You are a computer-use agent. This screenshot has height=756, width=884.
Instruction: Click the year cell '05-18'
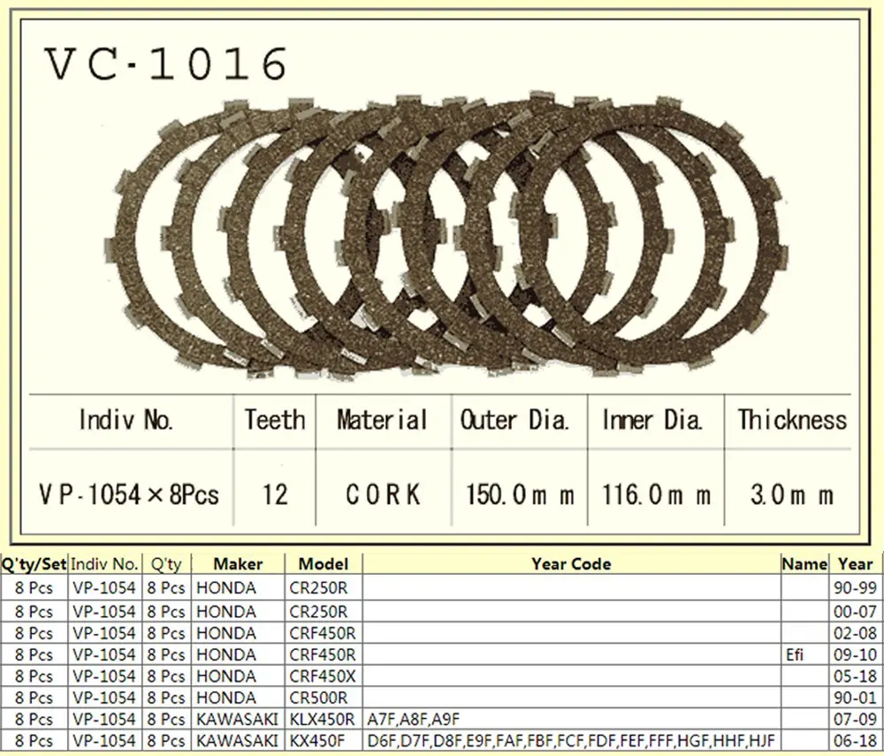(855, 676)
